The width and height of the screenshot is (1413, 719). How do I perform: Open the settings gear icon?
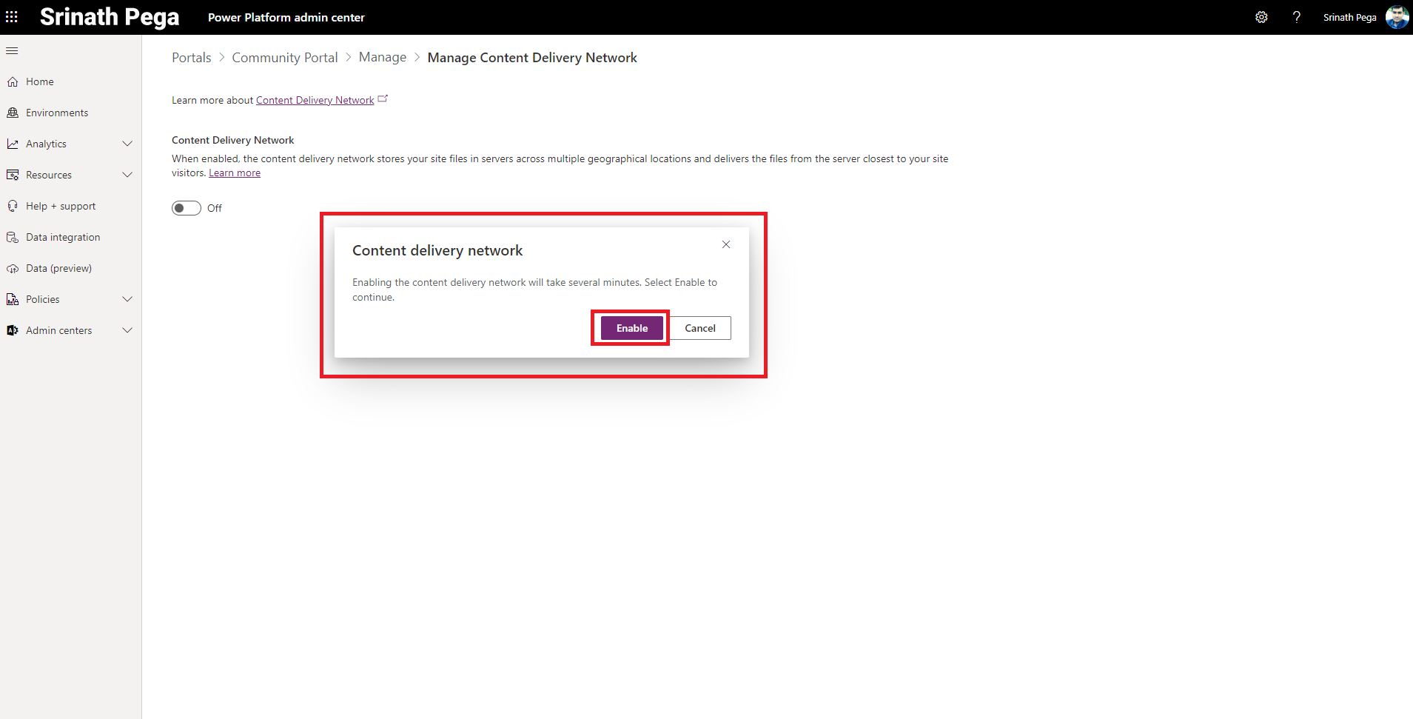coord(1261,17)
